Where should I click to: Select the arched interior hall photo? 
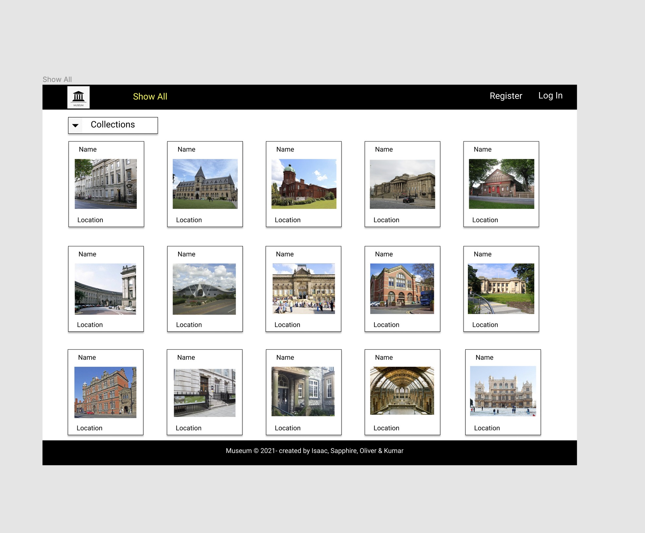click(402, 391)
